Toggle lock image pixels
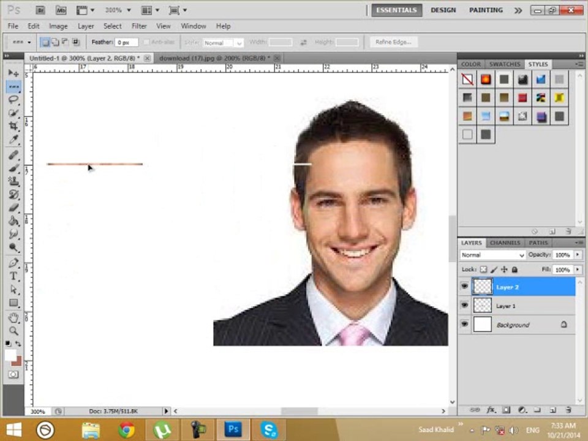The image size is (588, 441). (x=494, y=269)
